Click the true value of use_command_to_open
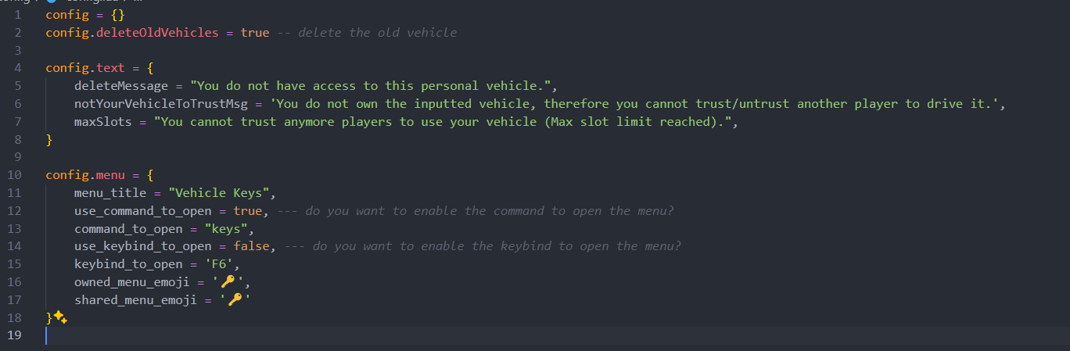1070x351 pixels. tap(248, 211)
